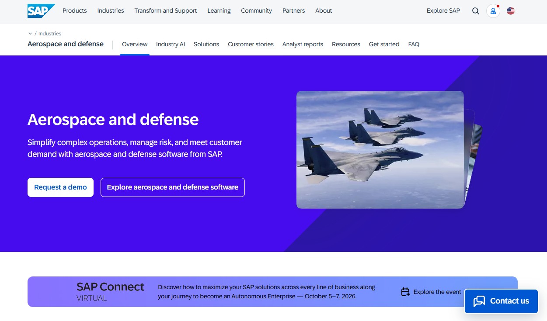
Task: Open the user account profile icon
Action: point(493,11)
